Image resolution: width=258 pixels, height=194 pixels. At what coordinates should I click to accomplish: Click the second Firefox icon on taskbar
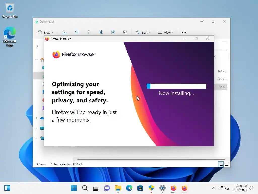(184, 188)
